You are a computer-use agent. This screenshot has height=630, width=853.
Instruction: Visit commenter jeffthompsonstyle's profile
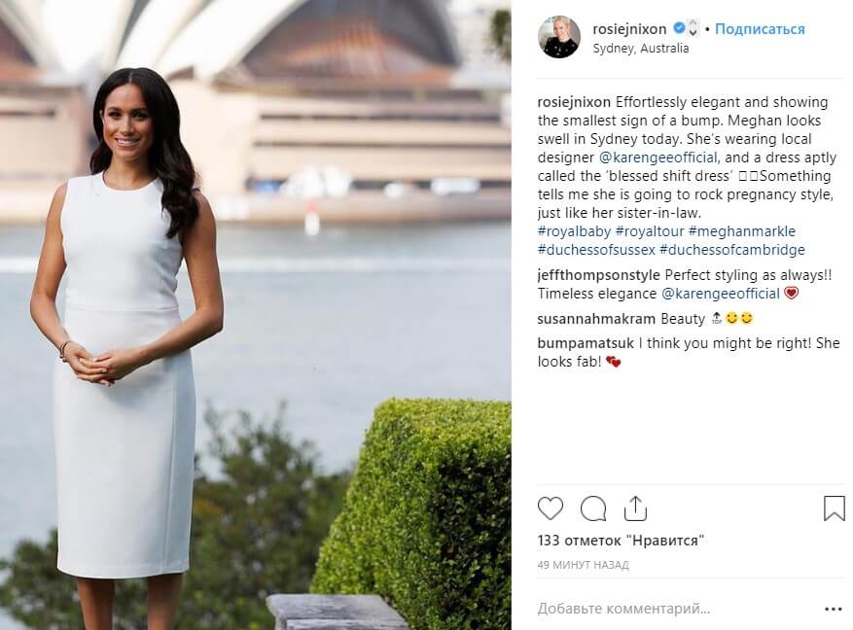click(598, 275)
